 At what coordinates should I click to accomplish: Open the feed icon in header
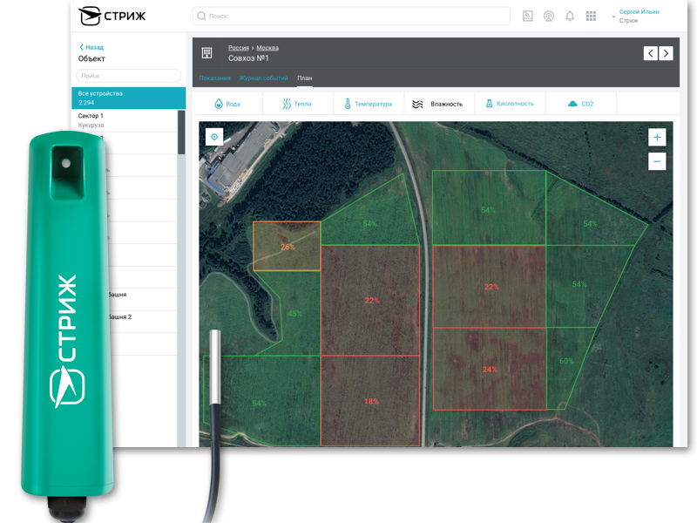(527, 17)
